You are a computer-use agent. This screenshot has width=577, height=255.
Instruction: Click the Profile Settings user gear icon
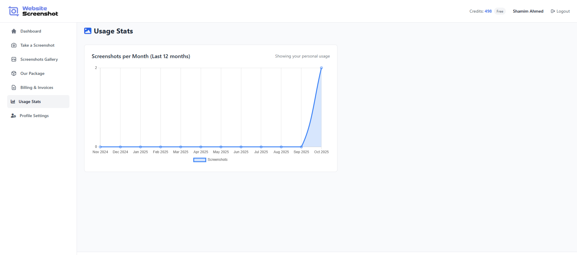pos(13,116)
